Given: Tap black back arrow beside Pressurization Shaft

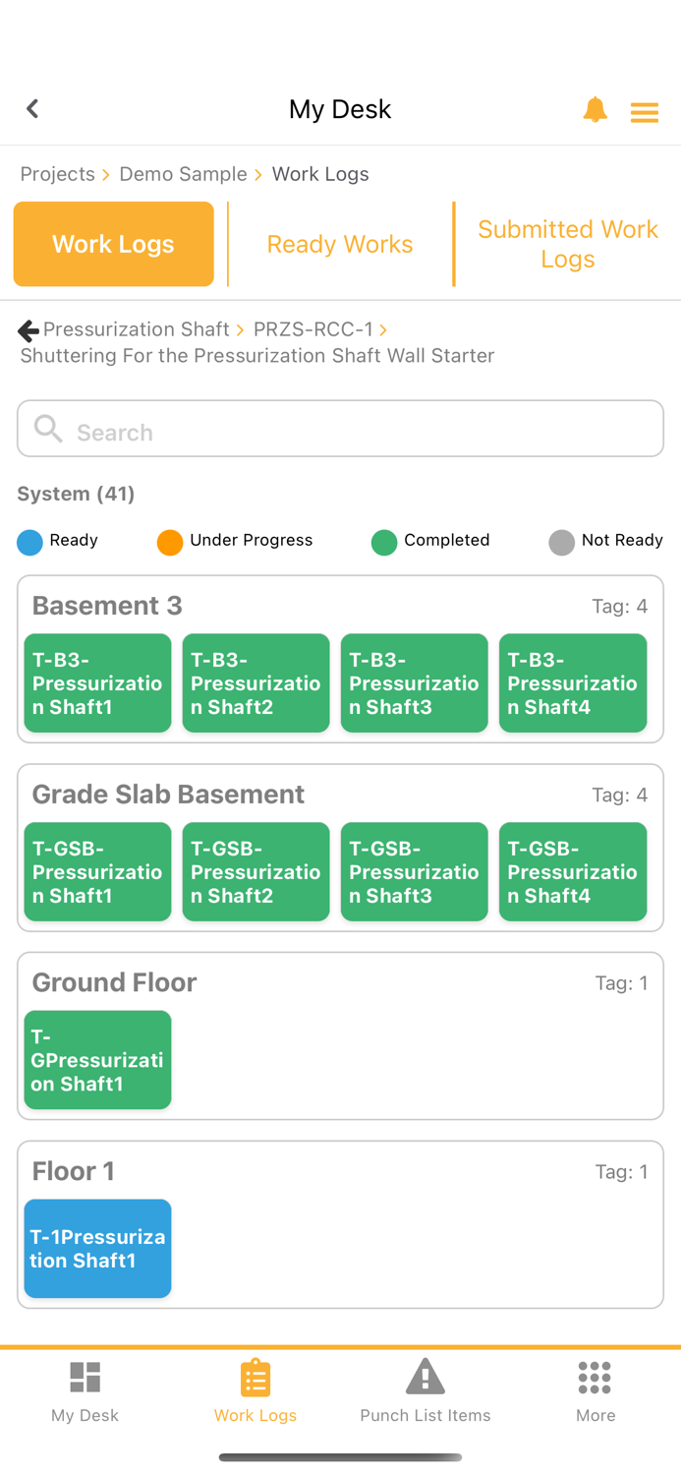Looking at the screenshot, I should (x=28, y=330).
